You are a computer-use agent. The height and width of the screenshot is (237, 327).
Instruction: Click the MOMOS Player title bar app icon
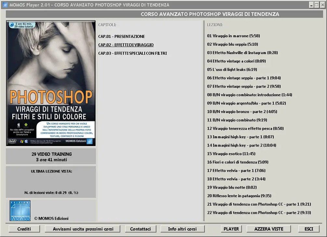(x=5, y=5)
